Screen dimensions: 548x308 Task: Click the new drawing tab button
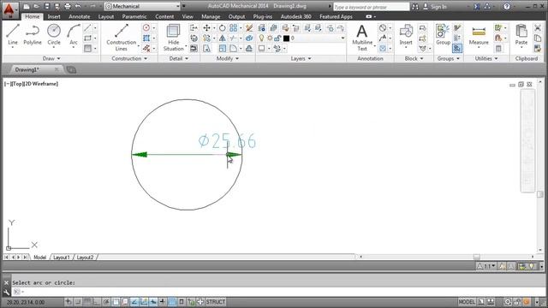point(71,70)
